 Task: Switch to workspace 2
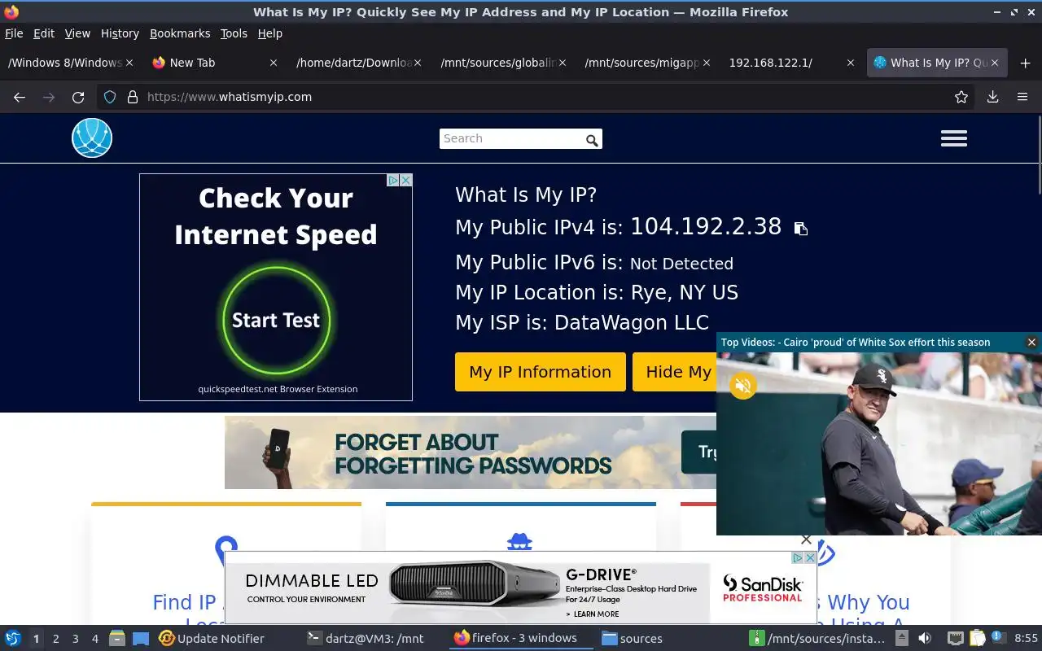click(x=55, y=639)
